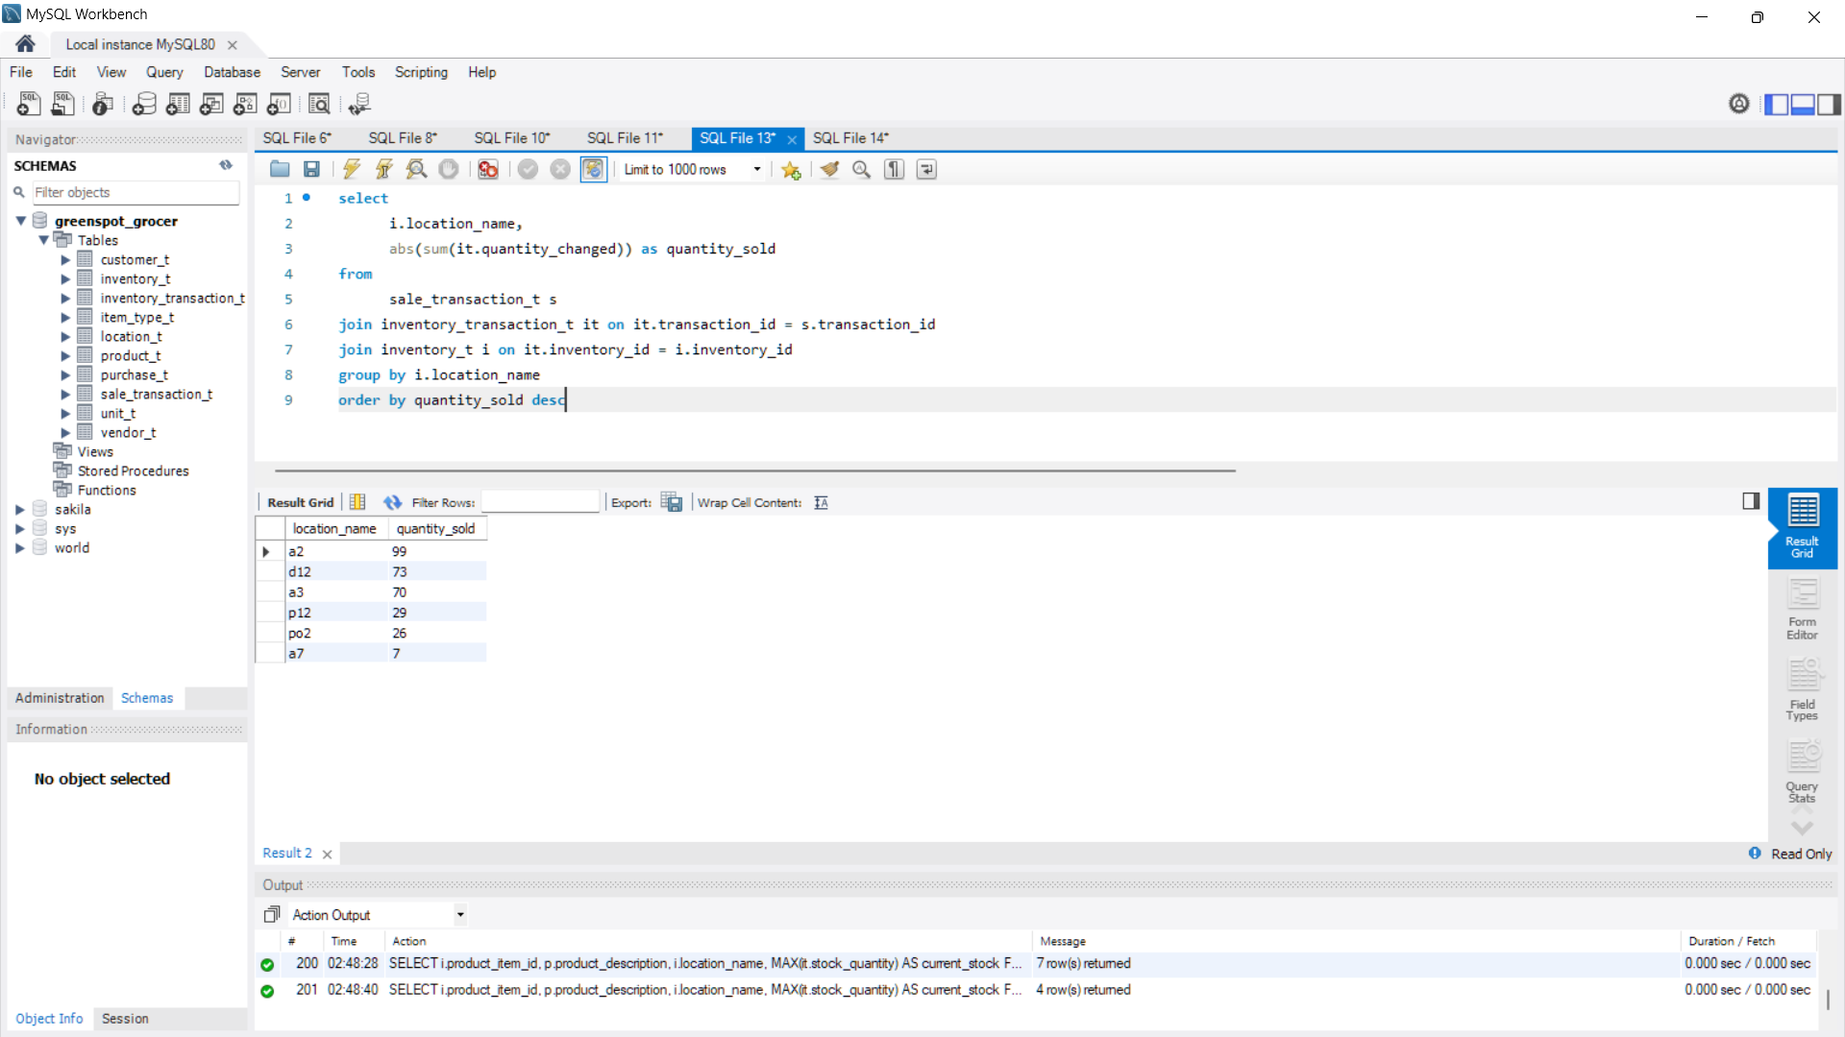Expand the world schema

click(20, 548)
